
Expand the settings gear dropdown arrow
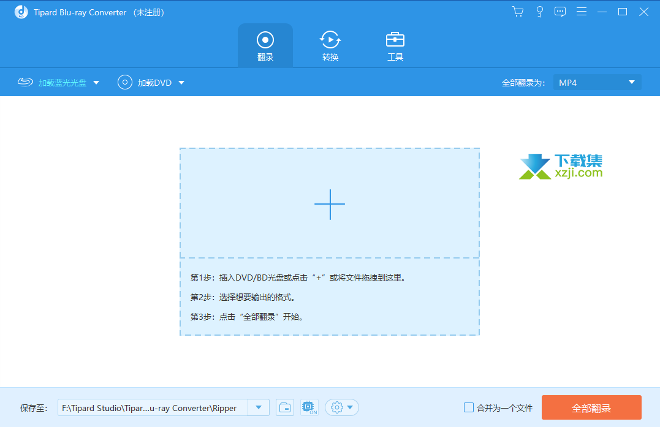pos(350,407)
